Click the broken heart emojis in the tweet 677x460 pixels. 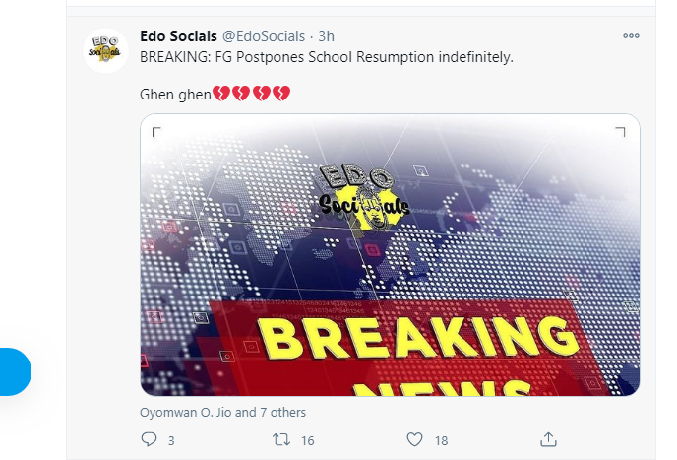[251, 94]
